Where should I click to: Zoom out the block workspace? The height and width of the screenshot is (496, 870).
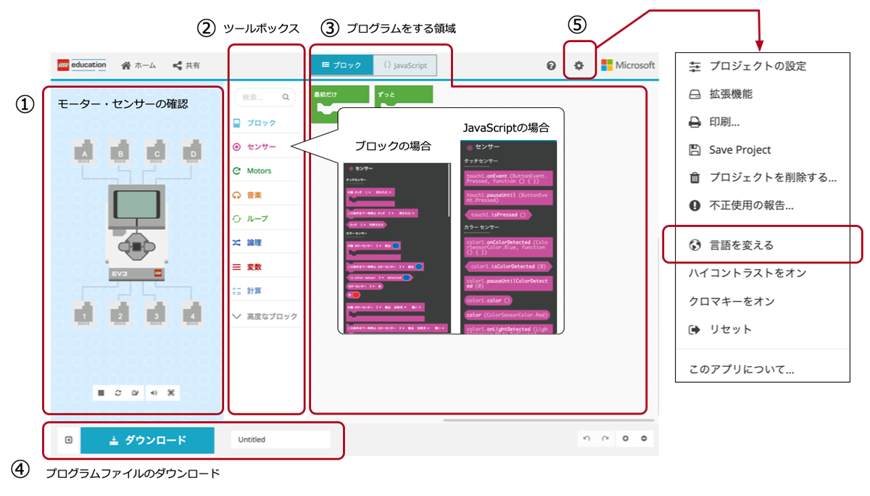pos(643,439)
